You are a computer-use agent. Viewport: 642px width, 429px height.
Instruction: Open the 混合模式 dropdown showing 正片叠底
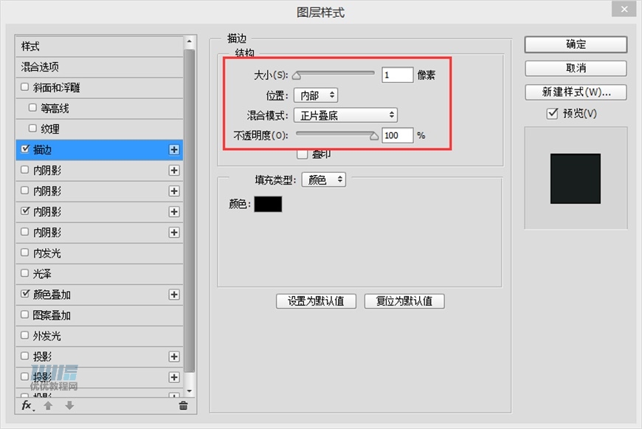point(345,114)
